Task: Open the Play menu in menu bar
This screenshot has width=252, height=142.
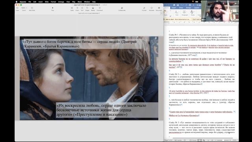Action: click(x=74, y=2)
